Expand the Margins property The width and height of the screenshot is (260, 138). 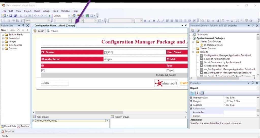pyautogui.click(x=191, y=101)
